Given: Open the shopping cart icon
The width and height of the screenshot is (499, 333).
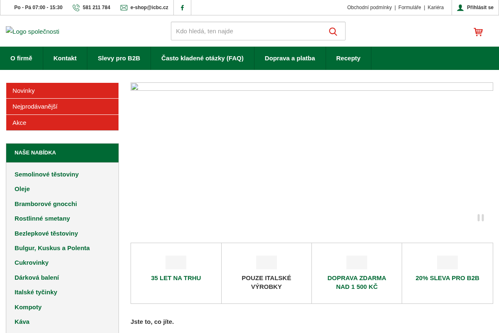Looking at the screenshot, I should pyautogui.click(x=478, y=32).
